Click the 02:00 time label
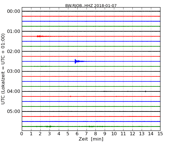Screen dimensions: 182x145 (14, 51)
